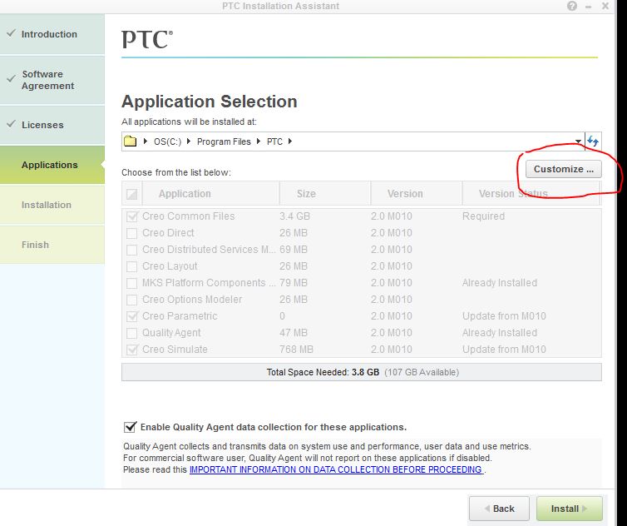Sort by Version column header
627x526 pixels.
click(417, 194)
